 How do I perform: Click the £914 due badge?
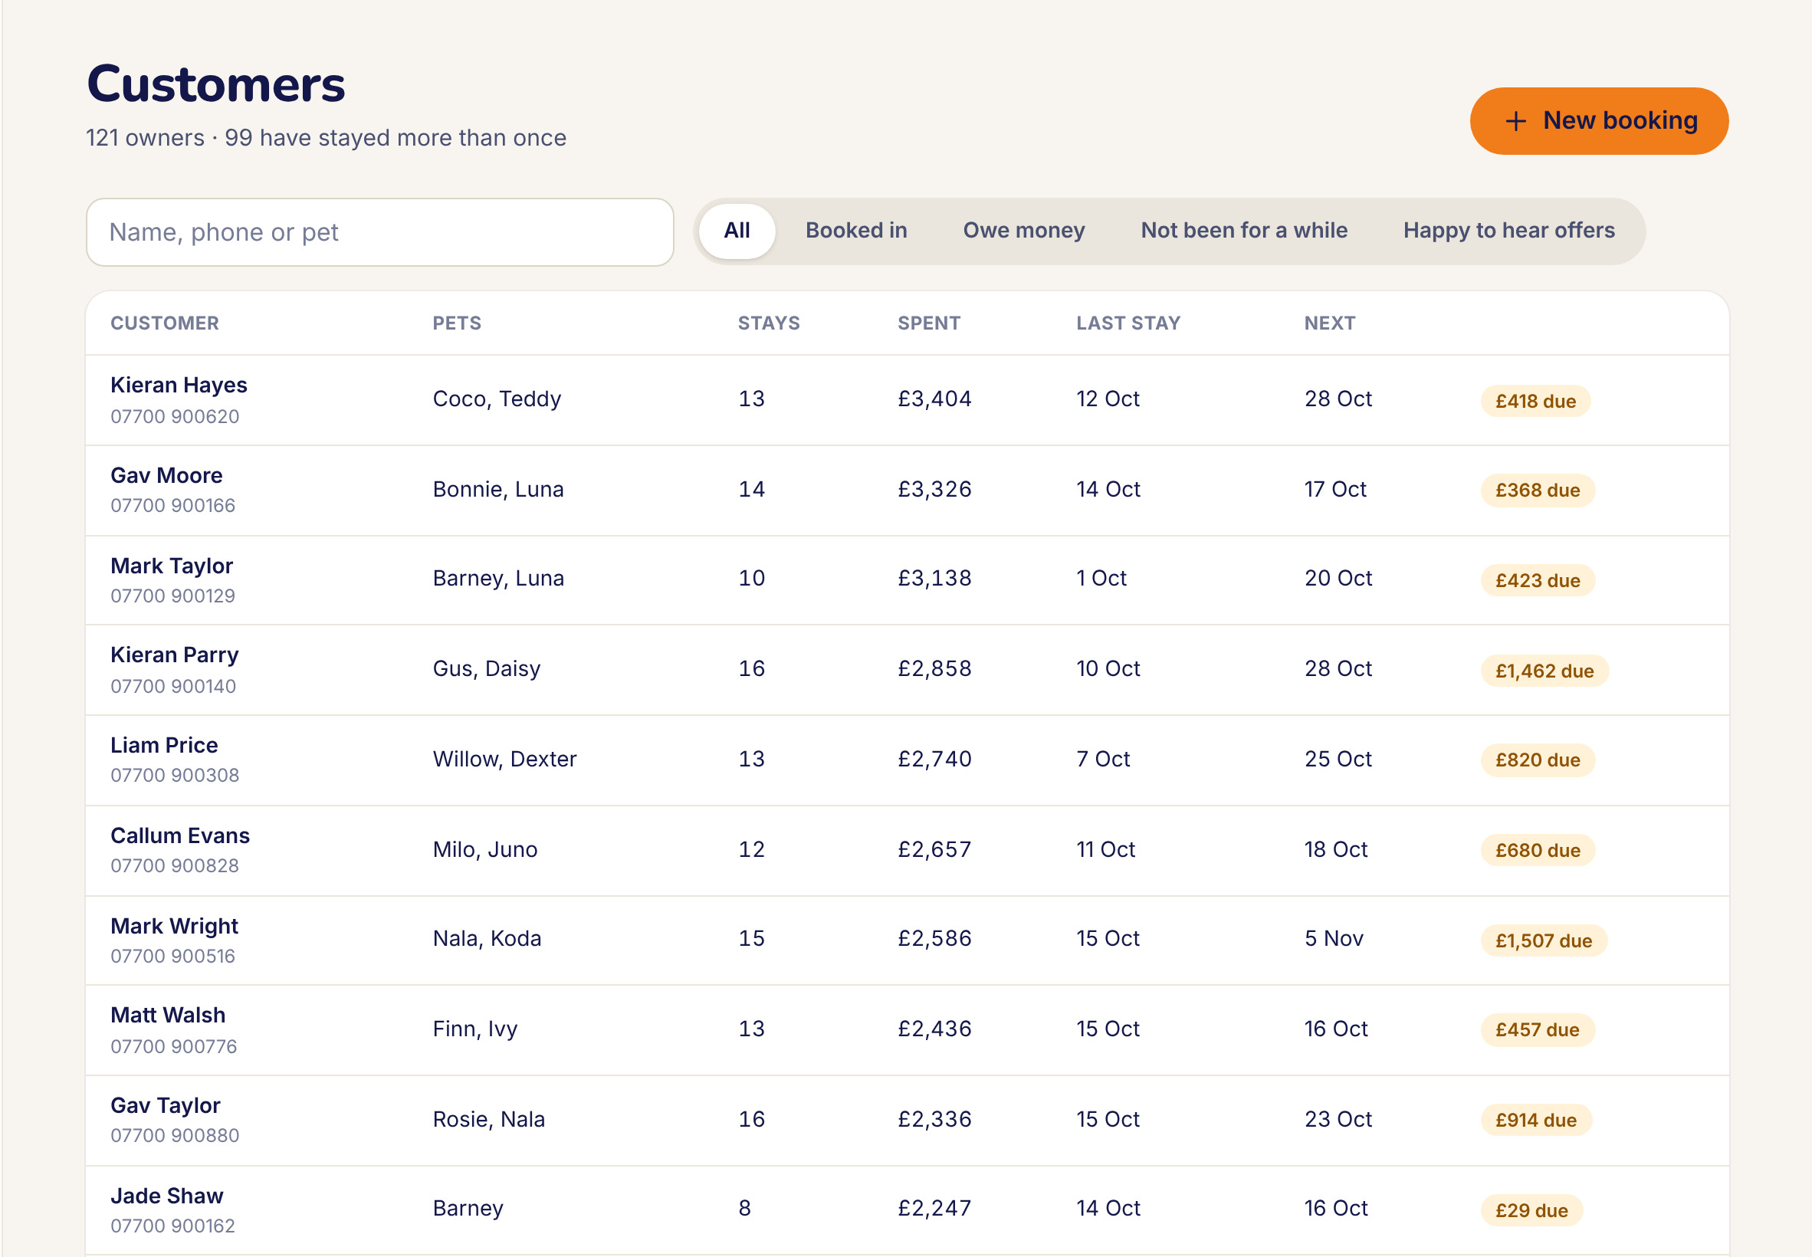1535,1121
